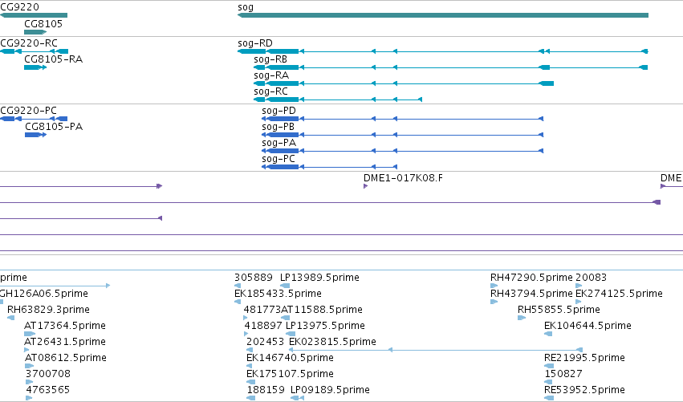Select the RH43794.5prime EST
The image size is (683, 402).
pyautogui.click(x=531, y=294)
